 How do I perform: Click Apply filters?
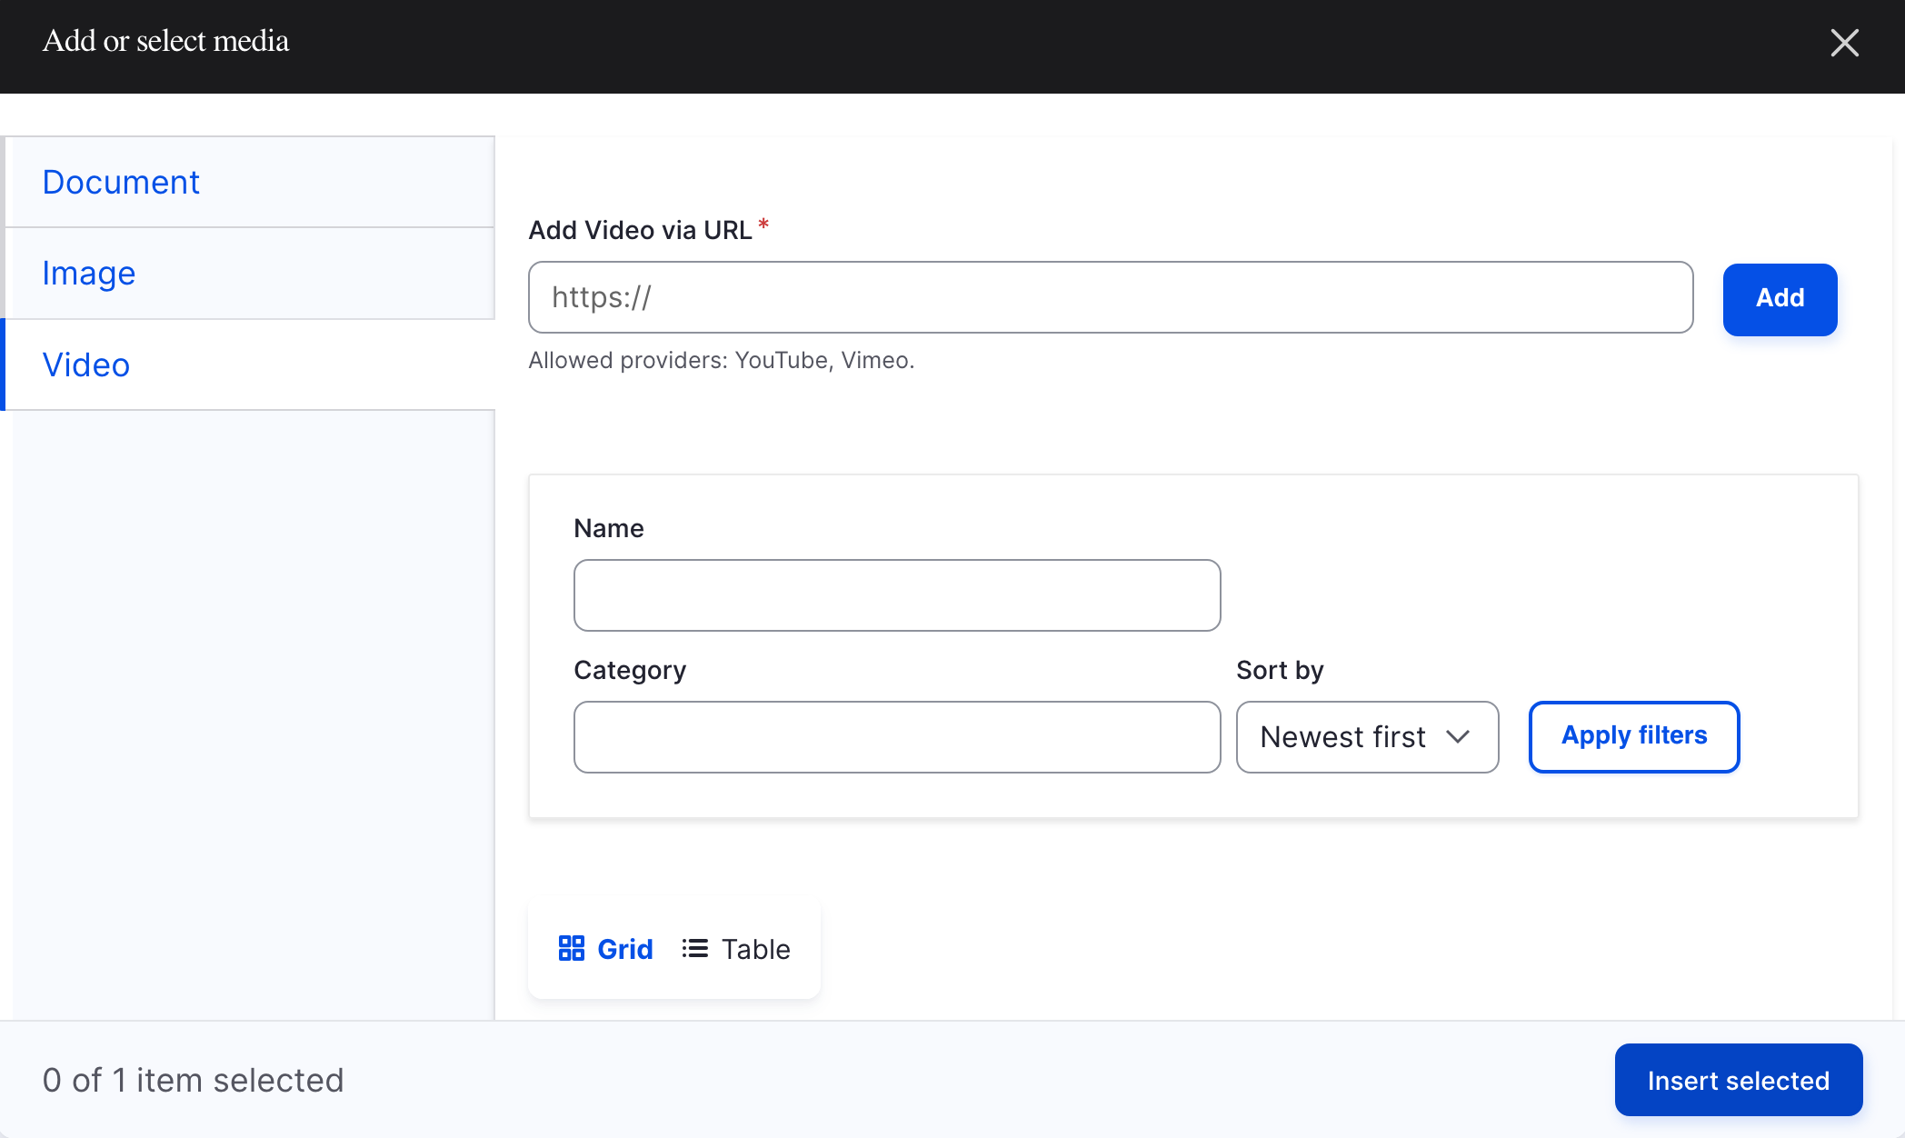[1633, 736]
